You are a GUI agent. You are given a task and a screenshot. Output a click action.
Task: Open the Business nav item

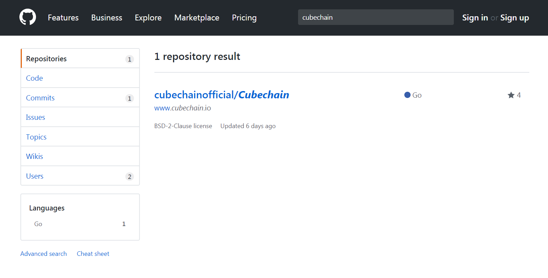(x=107, y=18)
